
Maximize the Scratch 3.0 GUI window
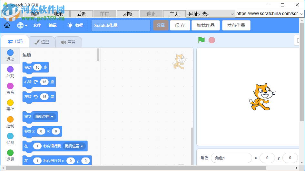(x=282, y=5)
